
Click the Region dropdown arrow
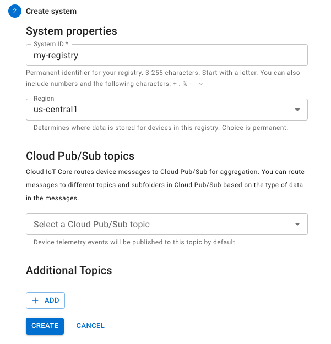click(297, 110)
